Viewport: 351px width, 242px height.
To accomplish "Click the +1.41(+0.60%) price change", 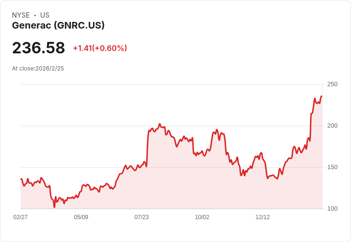I will pyautogui.click(x=100, y=48).
